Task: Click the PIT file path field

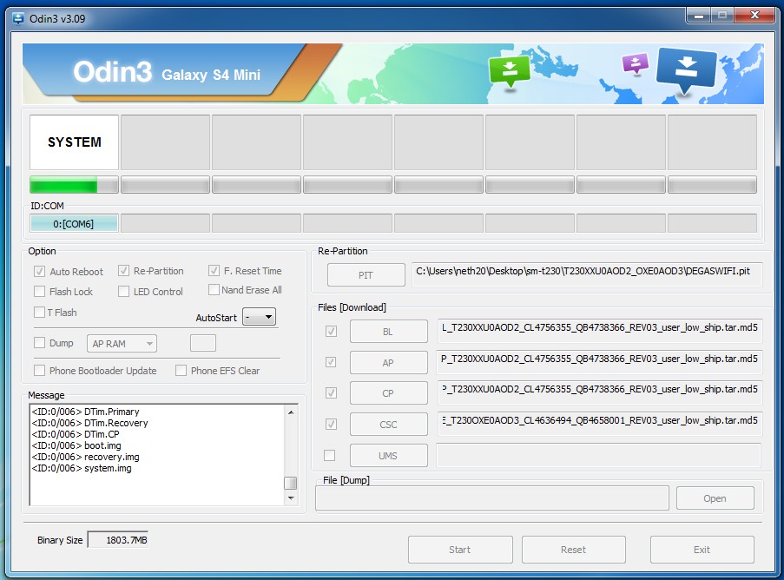Action: [x=587, y=274]
